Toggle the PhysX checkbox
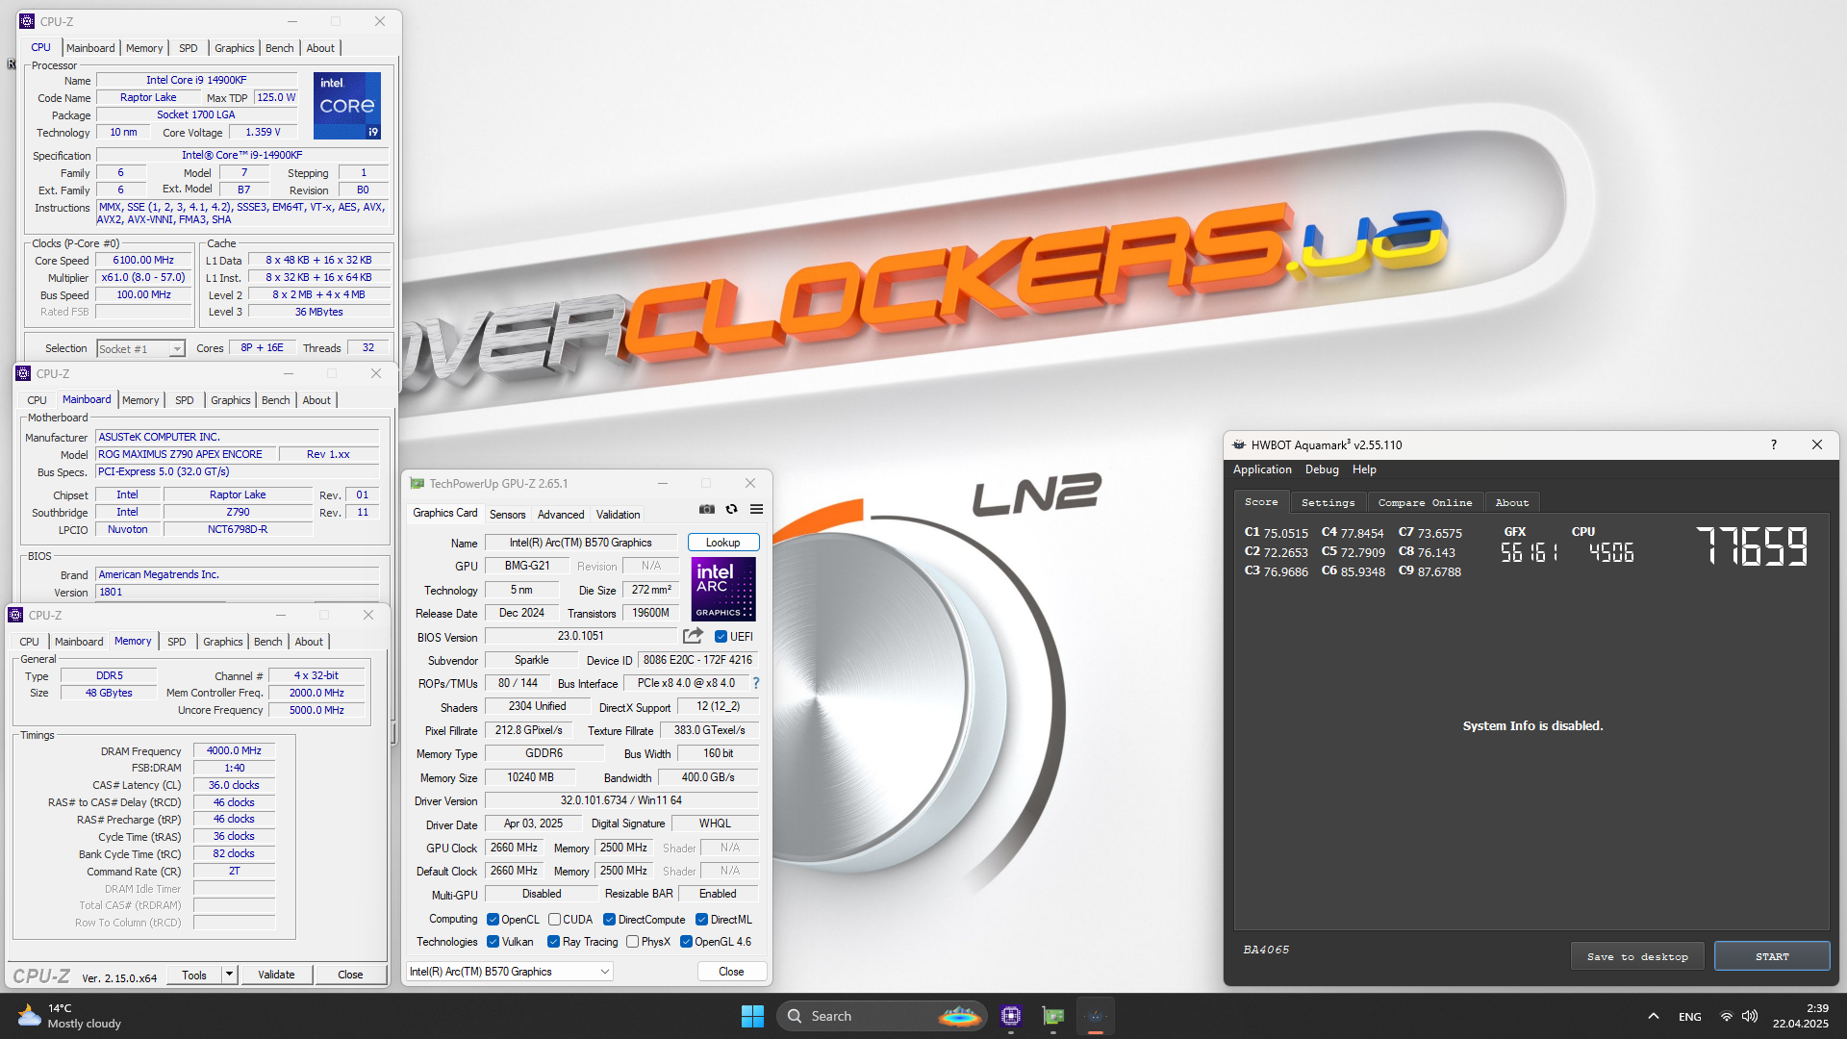 [632, 942]
